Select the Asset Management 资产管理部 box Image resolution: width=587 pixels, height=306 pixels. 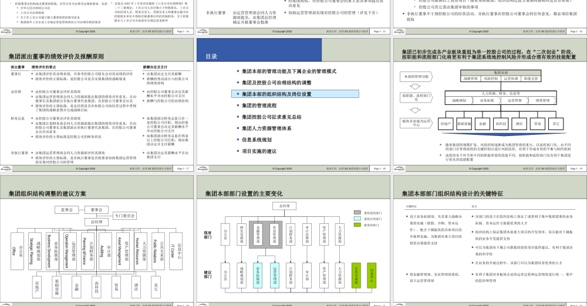[123, 251]
